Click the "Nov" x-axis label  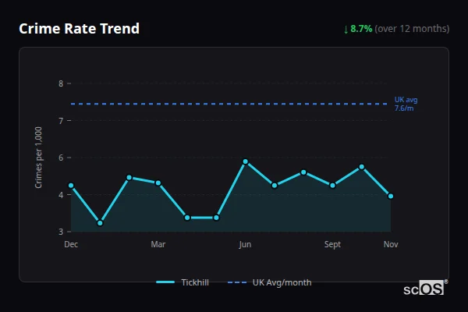tap(391, 244)
